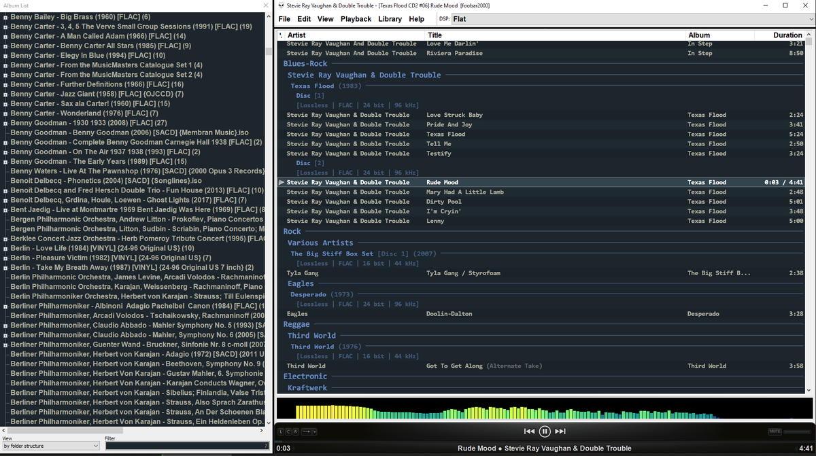Click the filter help question mark
Screen dimensions: 816x456
(266, 446)
